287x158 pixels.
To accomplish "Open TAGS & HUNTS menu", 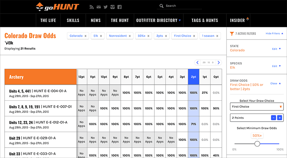I will pyautogui.click(x=205, y=20).
